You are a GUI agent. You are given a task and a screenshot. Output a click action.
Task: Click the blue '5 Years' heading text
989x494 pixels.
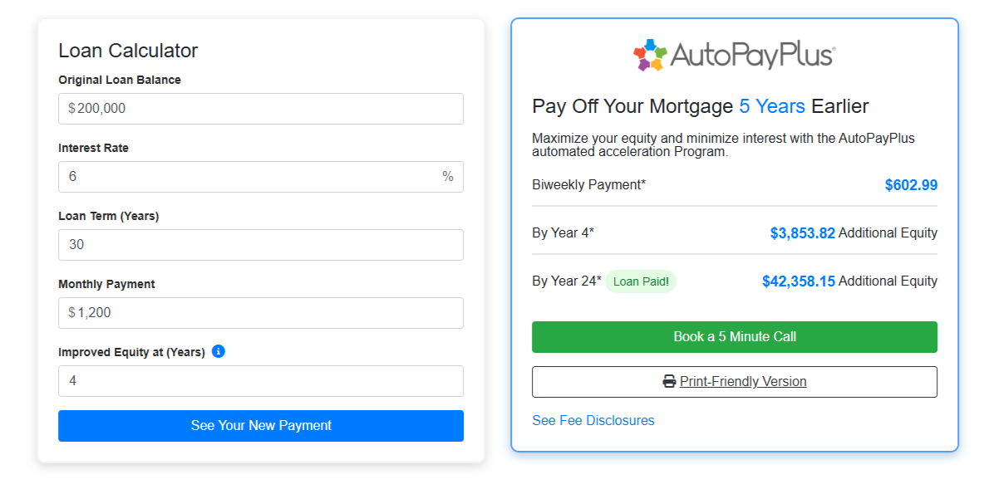coord(772,106)
